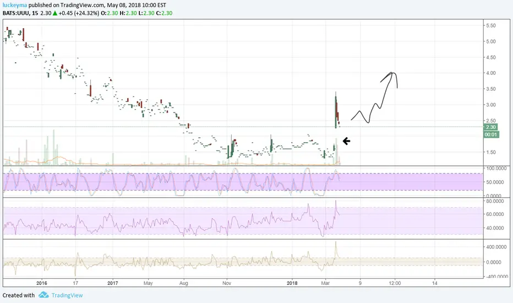Click the 60.0000 RSI scale label

[x=495, y=214]
